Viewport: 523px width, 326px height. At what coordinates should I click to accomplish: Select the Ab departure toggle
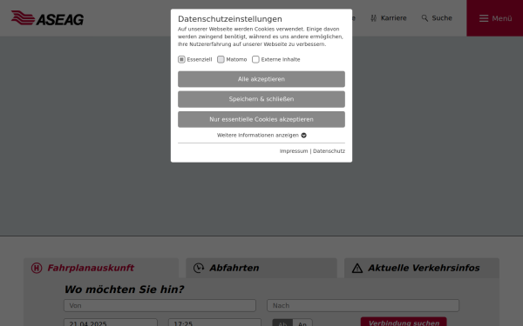point(282,323)
